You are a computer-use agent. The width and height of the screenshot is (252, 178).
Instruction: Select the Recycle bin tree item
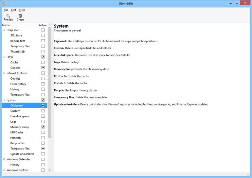pyautogui.click(x=17, y=143)
